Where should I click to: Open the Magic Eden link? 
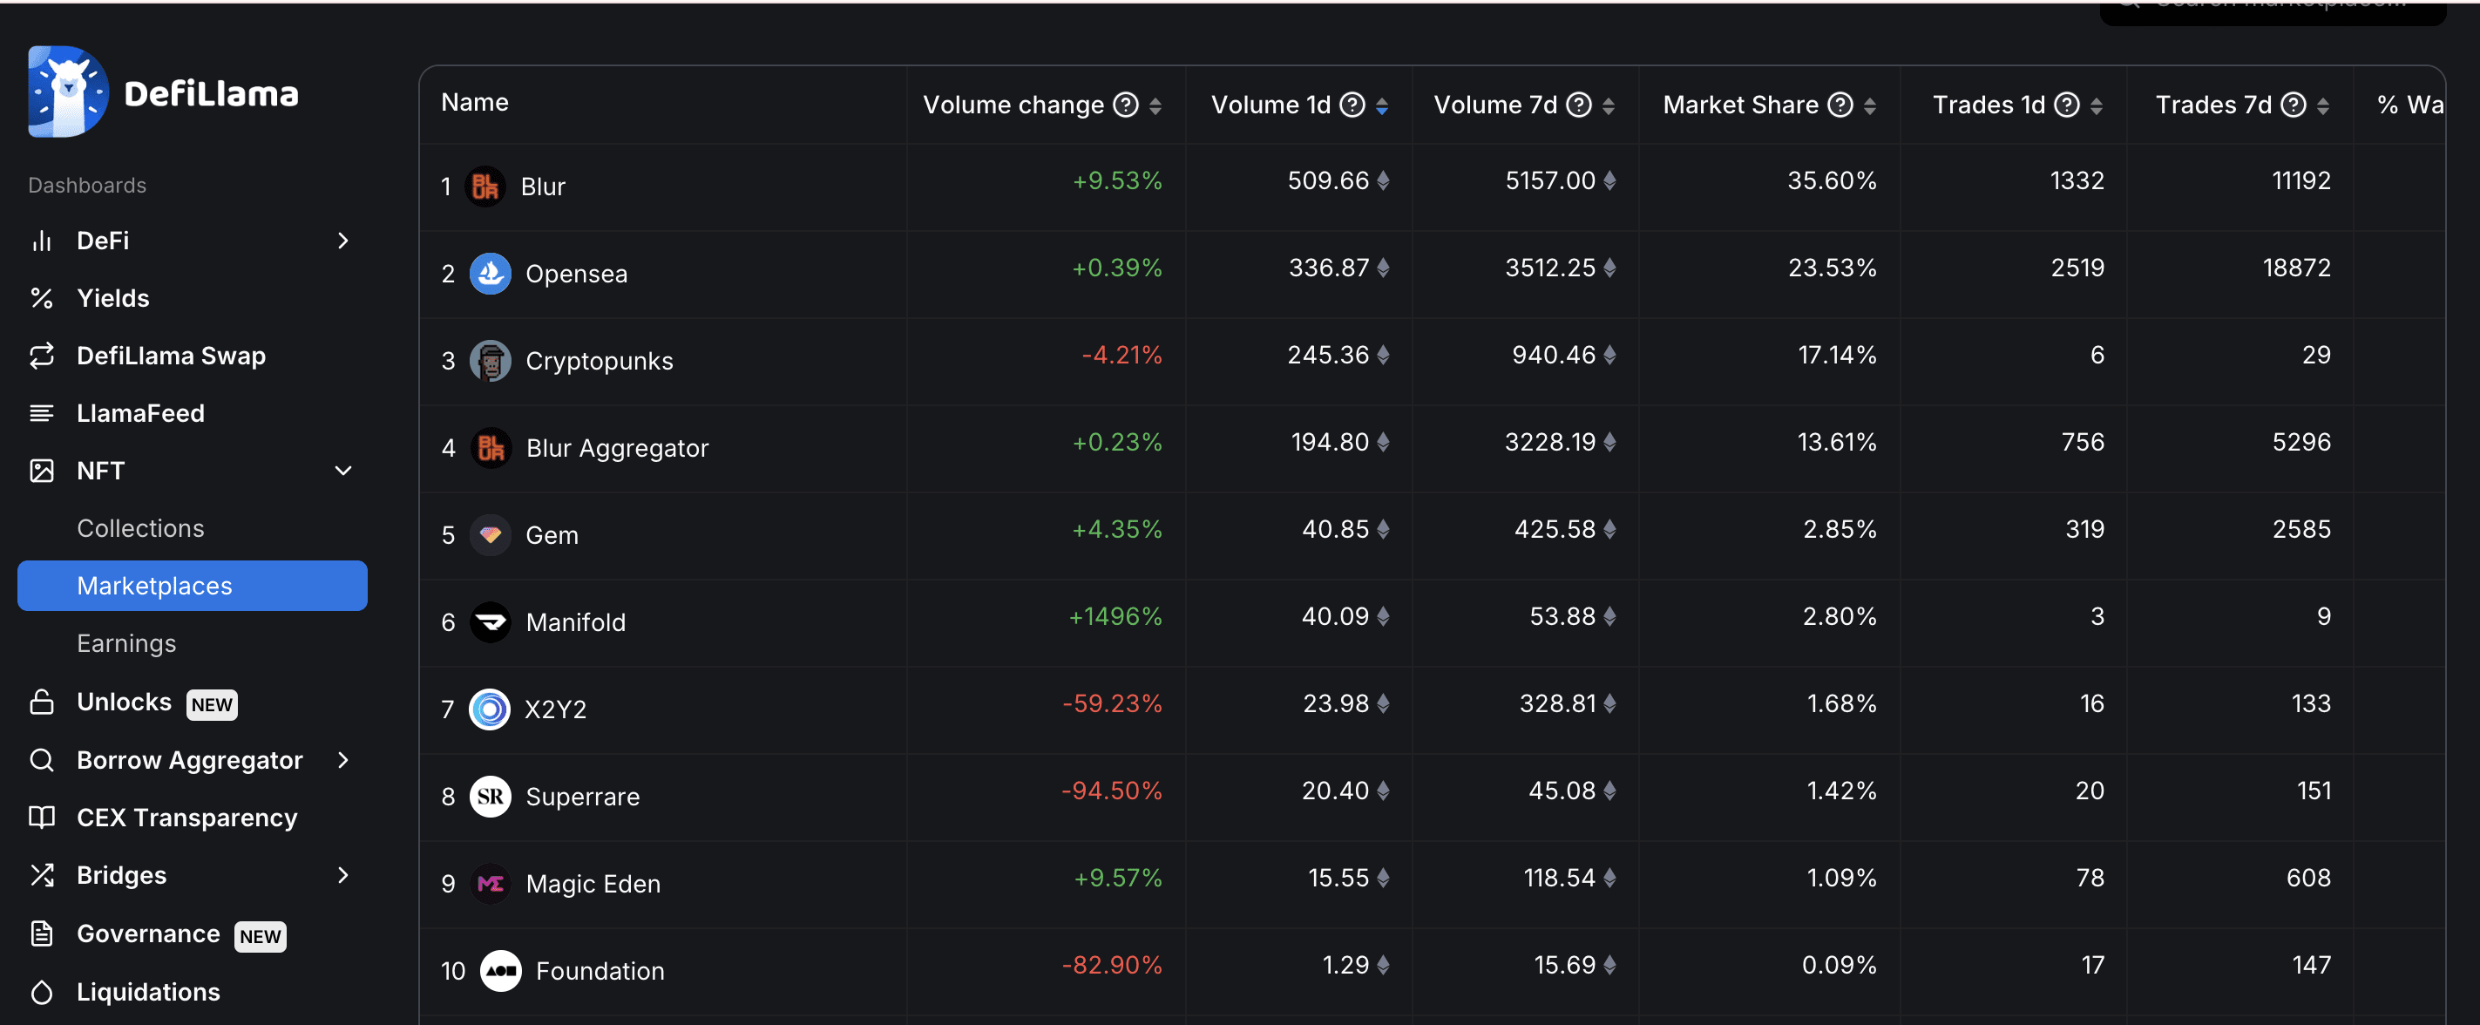[593, 885]
